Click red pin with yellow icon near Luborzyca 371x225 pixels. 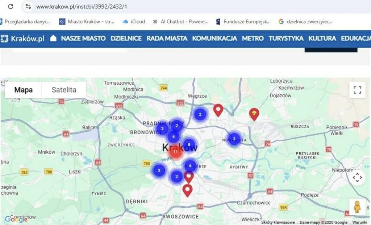[x=254, y=114]
